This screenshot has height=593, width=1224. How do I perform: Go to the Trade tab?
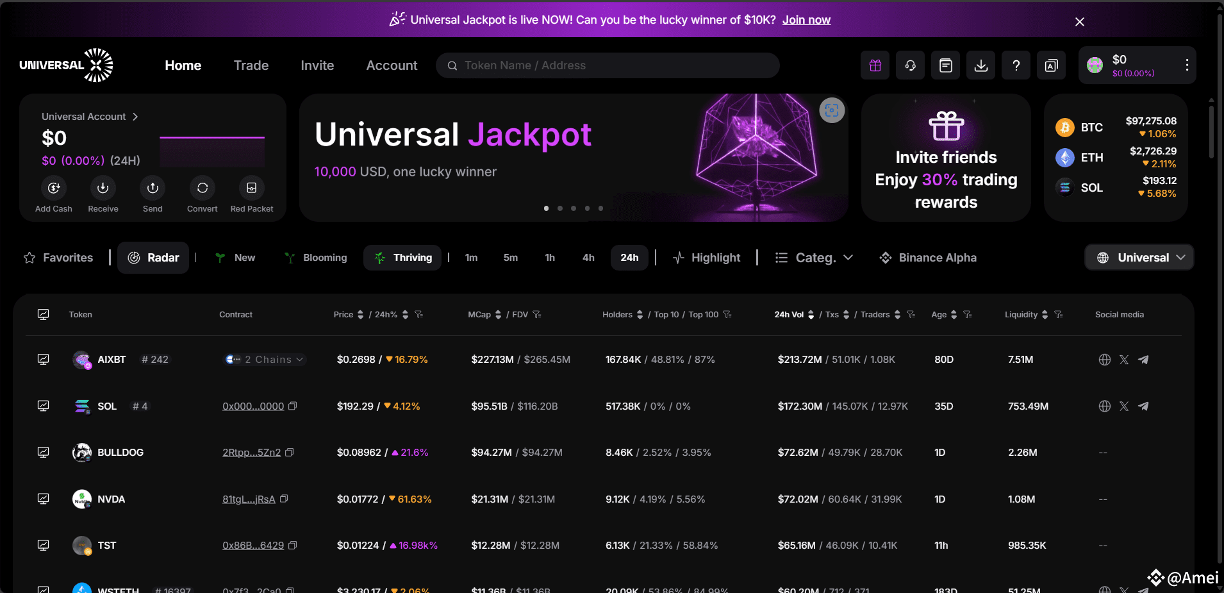(251, 65)
